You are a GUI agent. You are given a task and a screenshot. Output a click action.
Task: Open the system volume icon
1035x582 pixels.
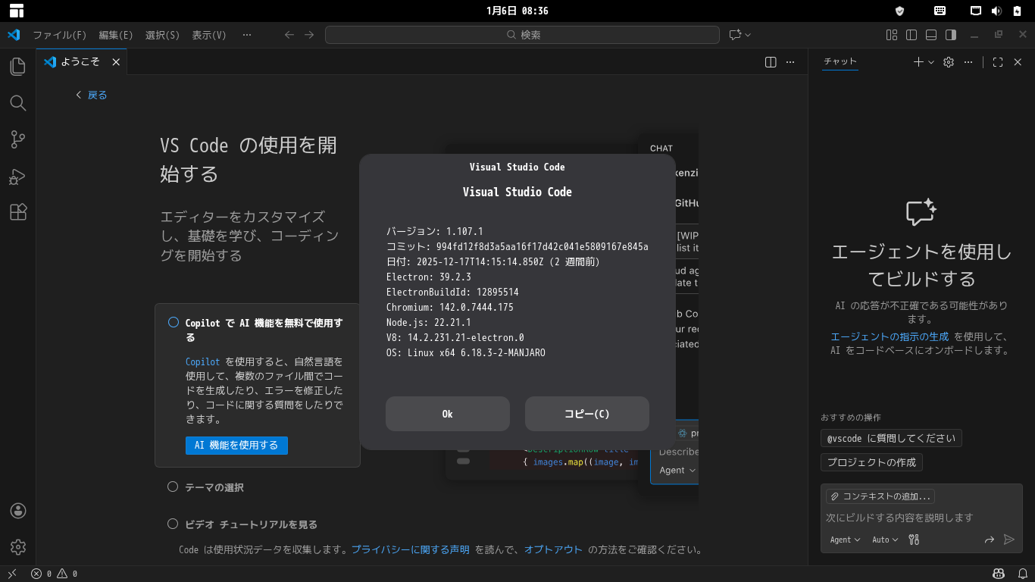coord(996,11)
